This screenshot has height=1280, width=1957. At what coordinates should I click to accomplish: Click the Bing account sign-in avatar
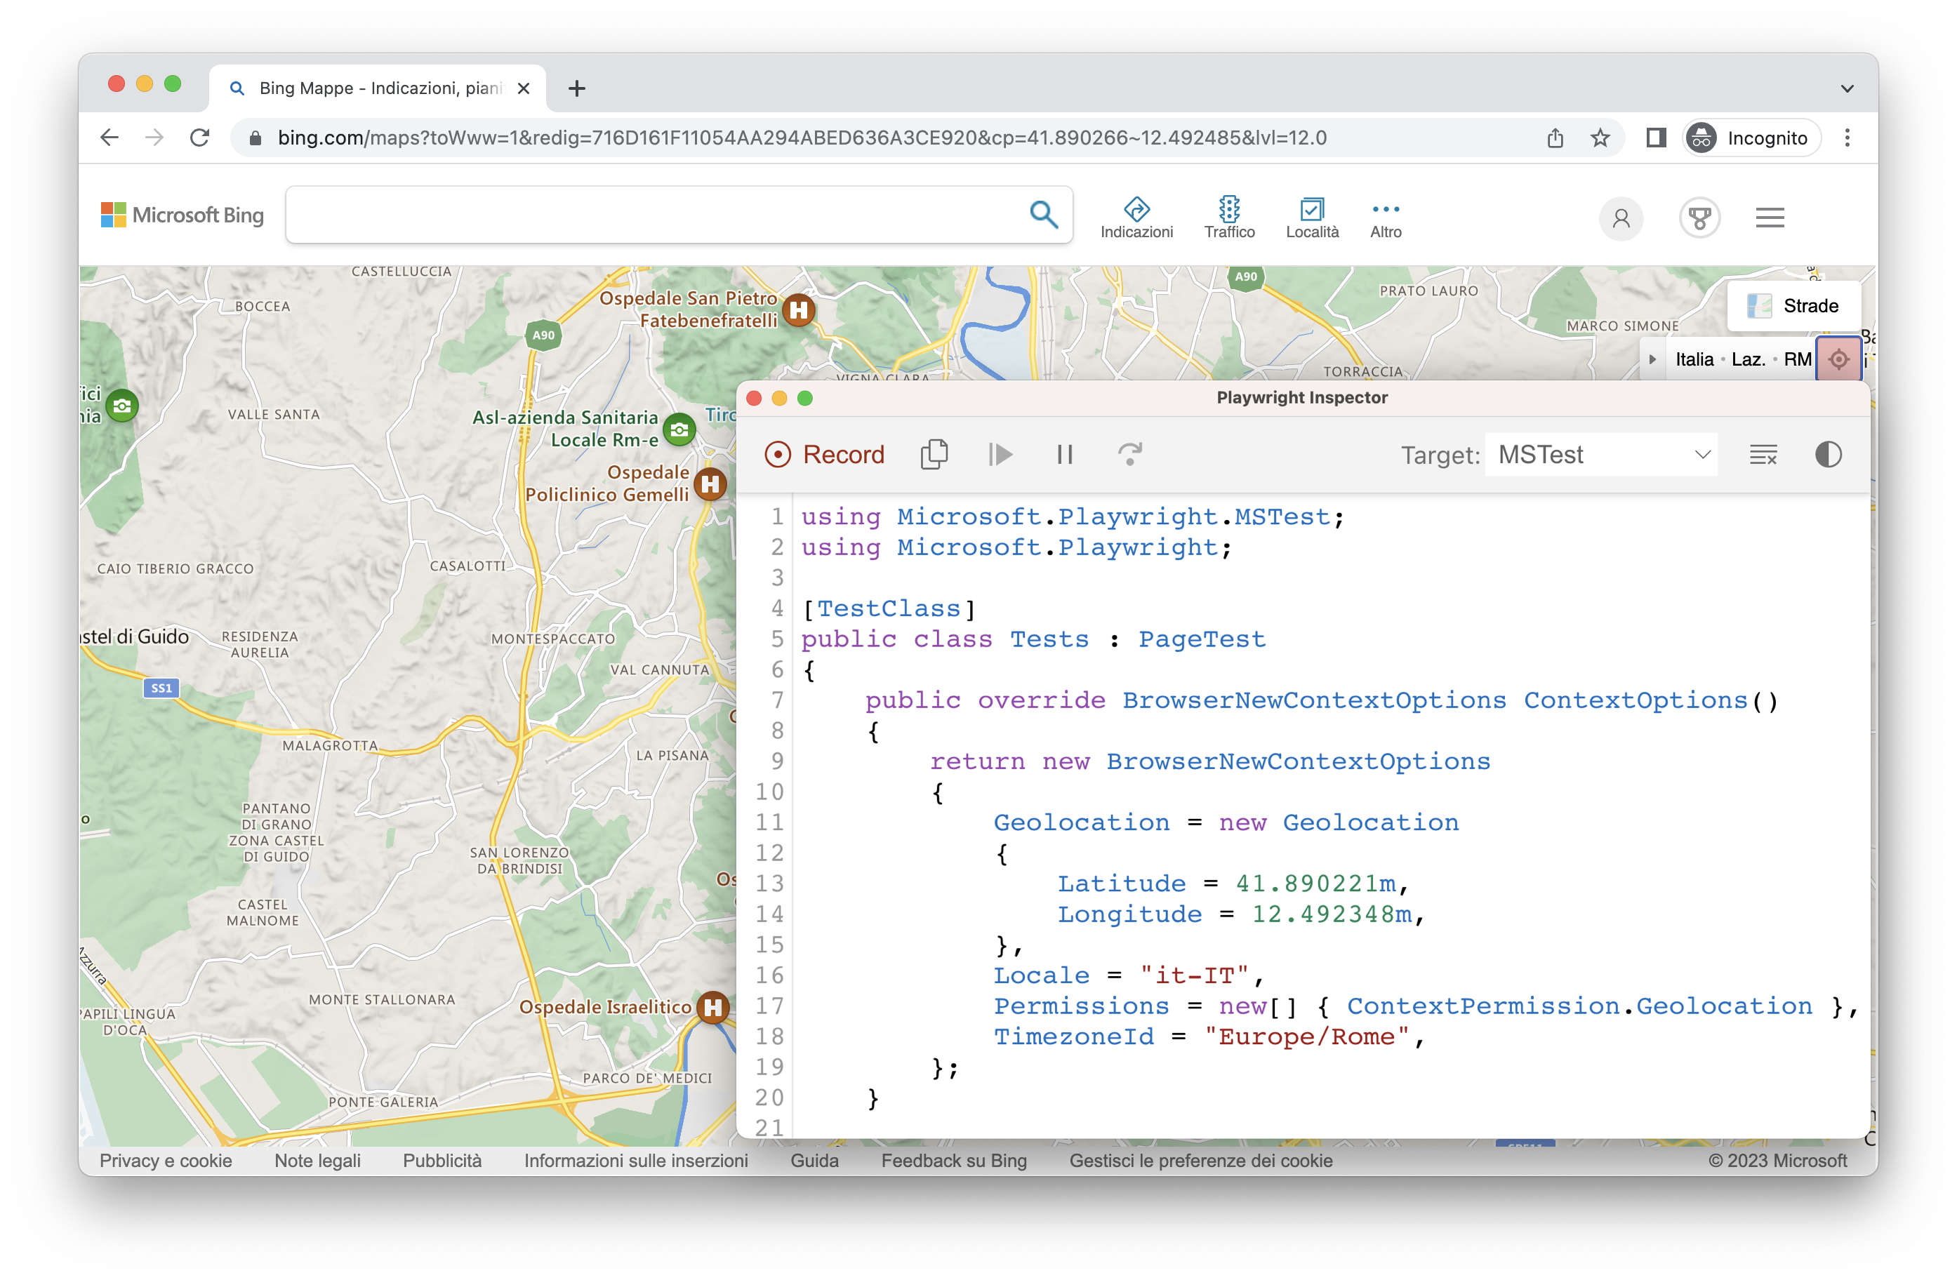point(1621,218)
